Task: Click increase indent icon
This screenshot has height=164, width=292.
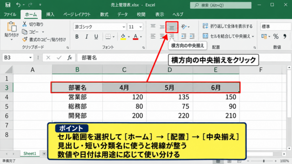Action: point(192,36)
